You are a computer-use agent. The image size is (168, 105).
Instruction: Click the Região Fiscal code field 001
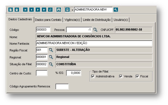42,50
